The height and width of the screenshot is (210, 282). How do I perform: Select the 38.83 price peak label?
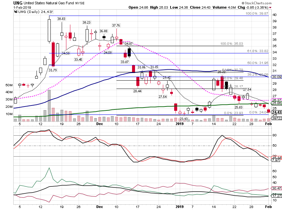(61, 19)
